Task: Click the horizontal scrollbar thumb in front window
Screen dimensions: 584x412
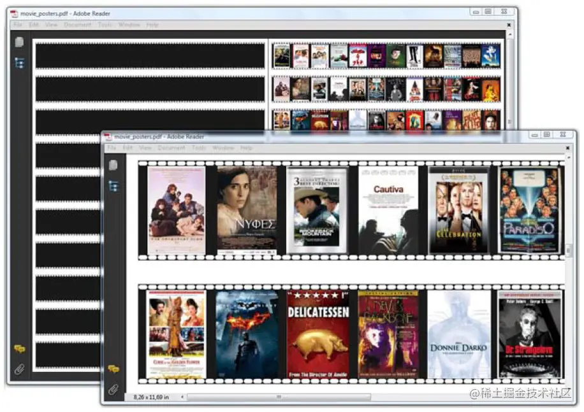Action: [x=279, y=397]
